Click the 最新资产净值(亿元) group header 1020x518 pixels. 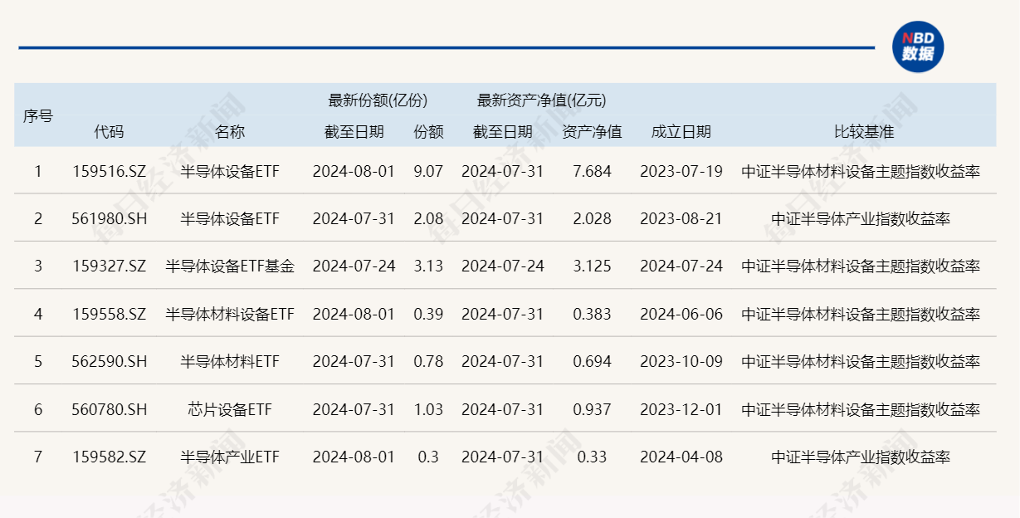(541, 100)
